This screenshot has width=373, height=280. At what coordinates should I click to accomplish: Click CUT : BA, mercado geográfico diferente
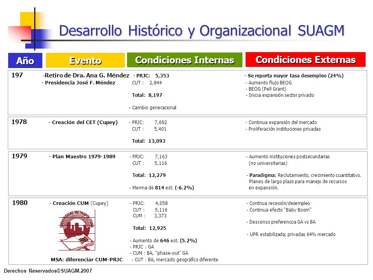pos(175,259)
